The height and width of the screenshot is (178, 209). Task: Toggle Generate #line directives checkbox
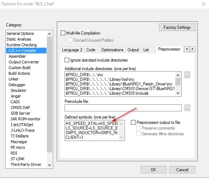pyautogui.click(x=138, y=134)
